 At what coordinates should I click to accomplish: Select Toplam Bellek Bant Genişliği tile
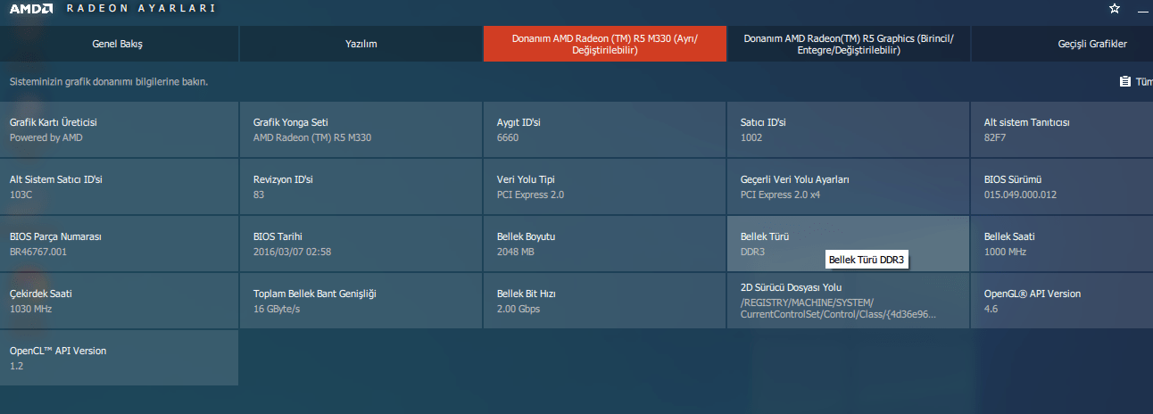coord(361,301)
